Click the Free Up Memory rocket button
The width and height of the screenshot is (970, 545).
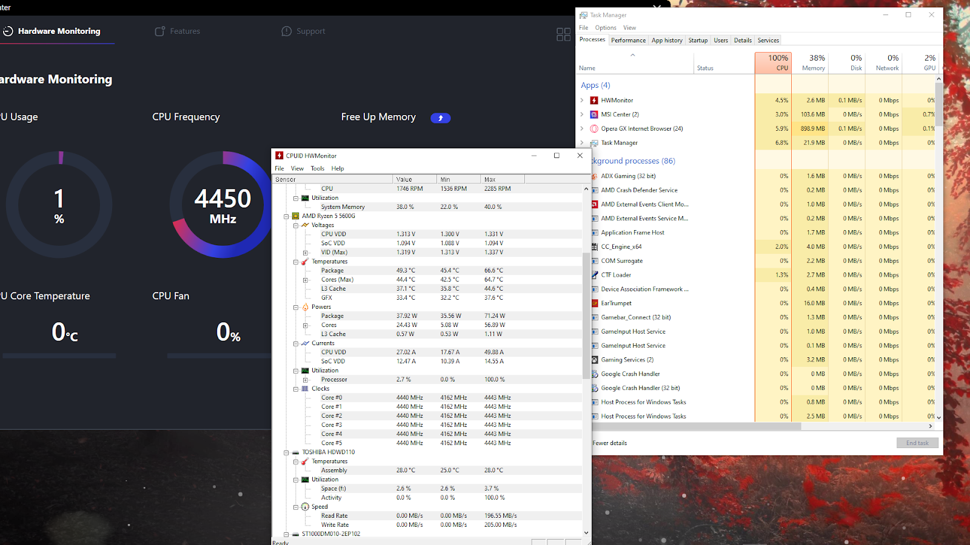pyautogui.click(x=440, y=118)
